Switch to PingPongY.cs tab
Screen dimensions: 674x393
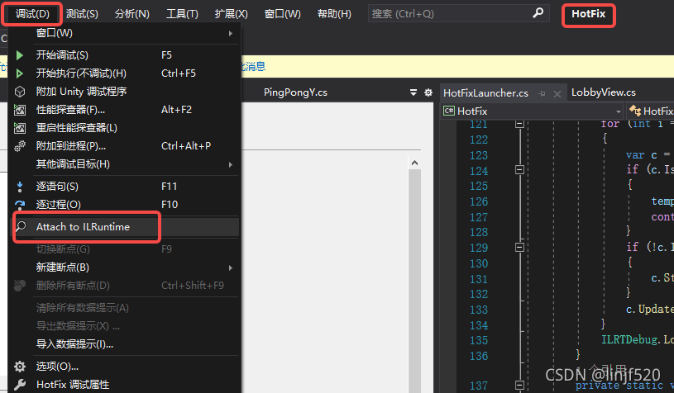295,92
